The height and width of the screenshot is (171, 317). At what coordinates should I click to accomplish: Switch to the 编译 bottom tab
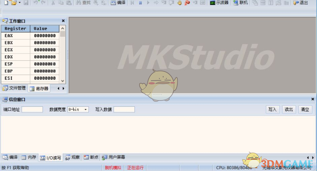point(10,157)
